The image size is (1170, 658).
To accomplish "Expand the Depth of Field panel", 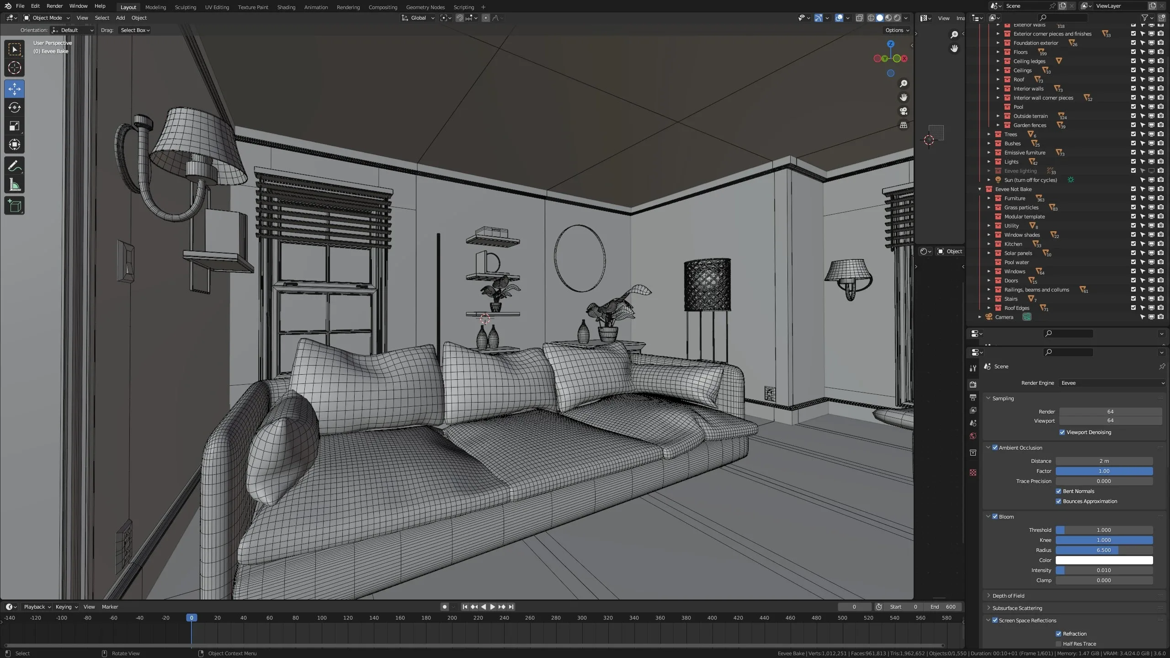I will pos(1008,596).
